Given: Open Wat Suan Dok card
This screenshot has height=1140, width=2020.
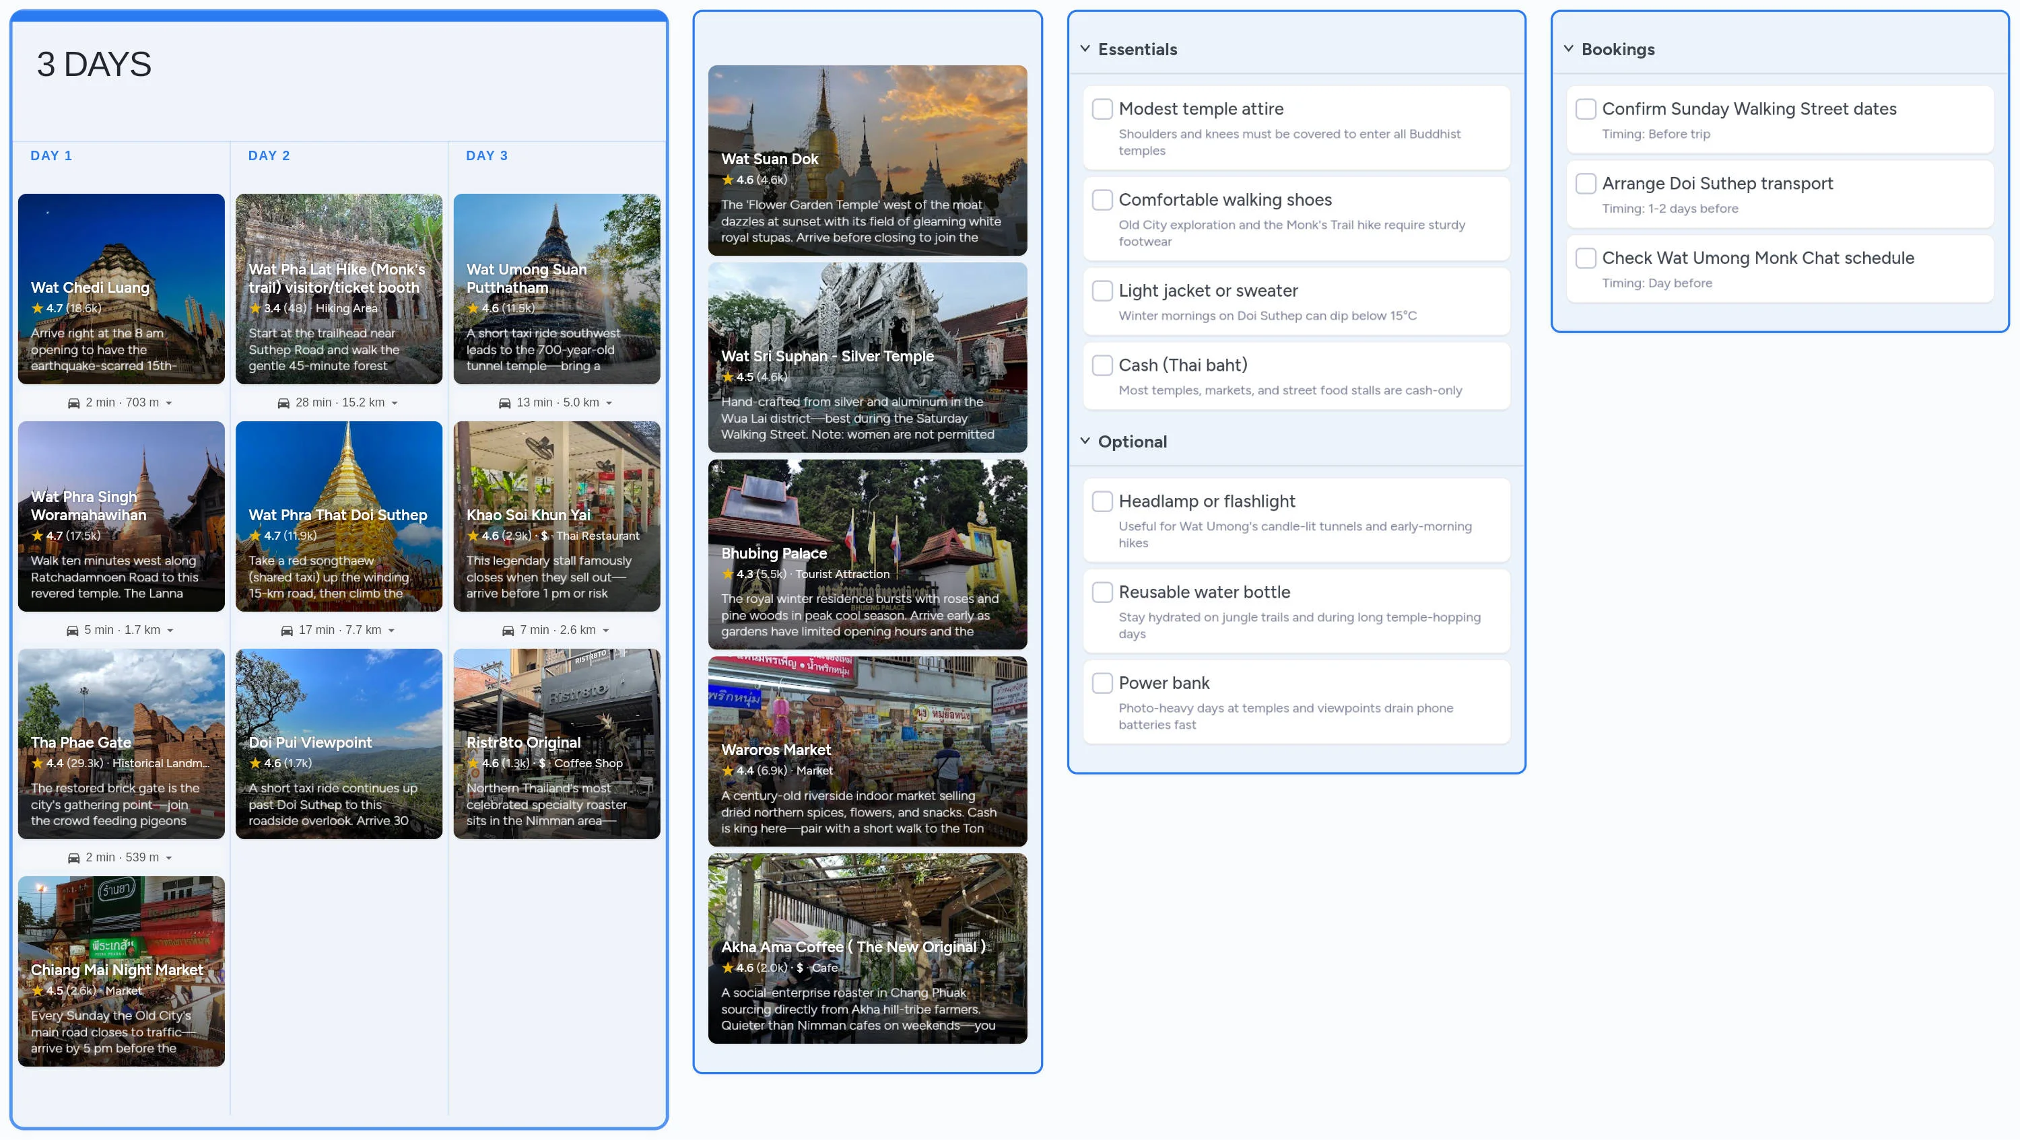Looking at the screenshot, I should 867,161.
